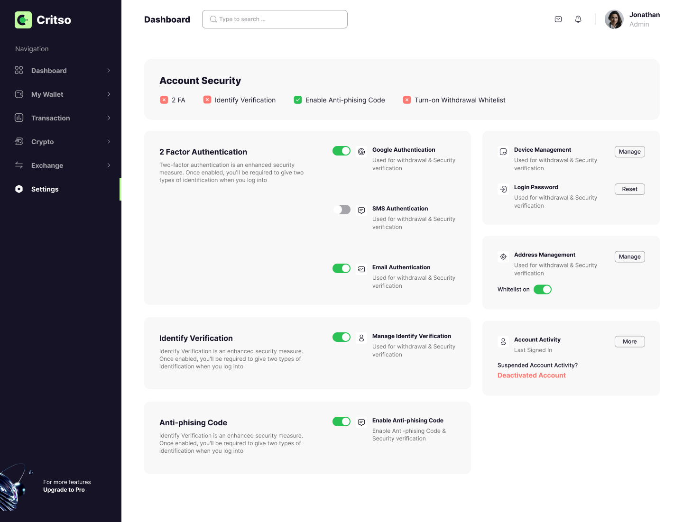Click More for Account Activity

click(630, 341)
